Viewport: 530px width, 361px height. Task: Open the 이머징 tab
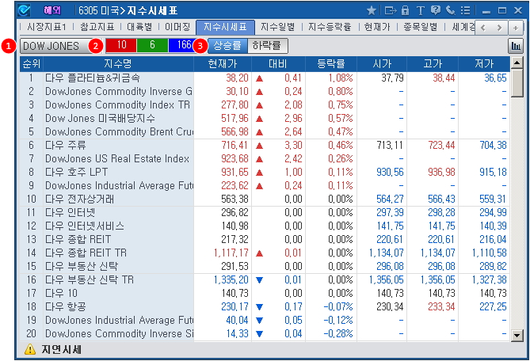click(x=177, y=27)
